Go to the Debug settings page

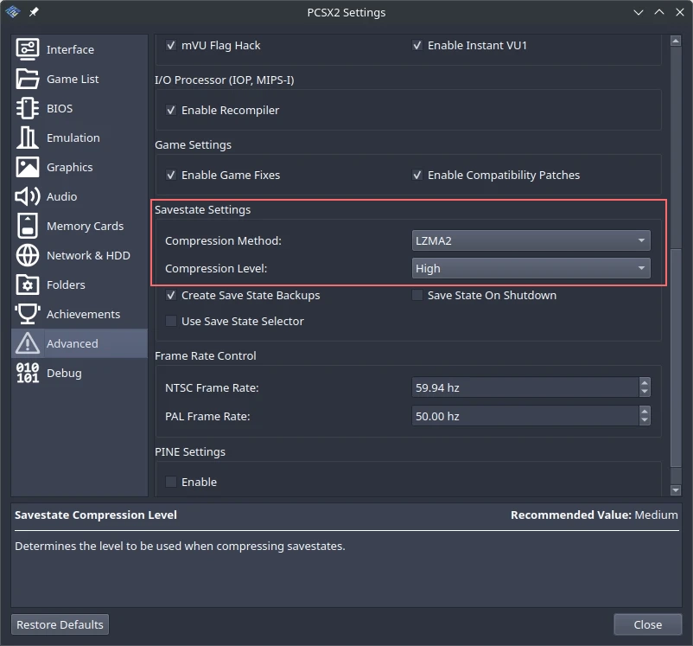pyautogui.click(x=64, y=373)
